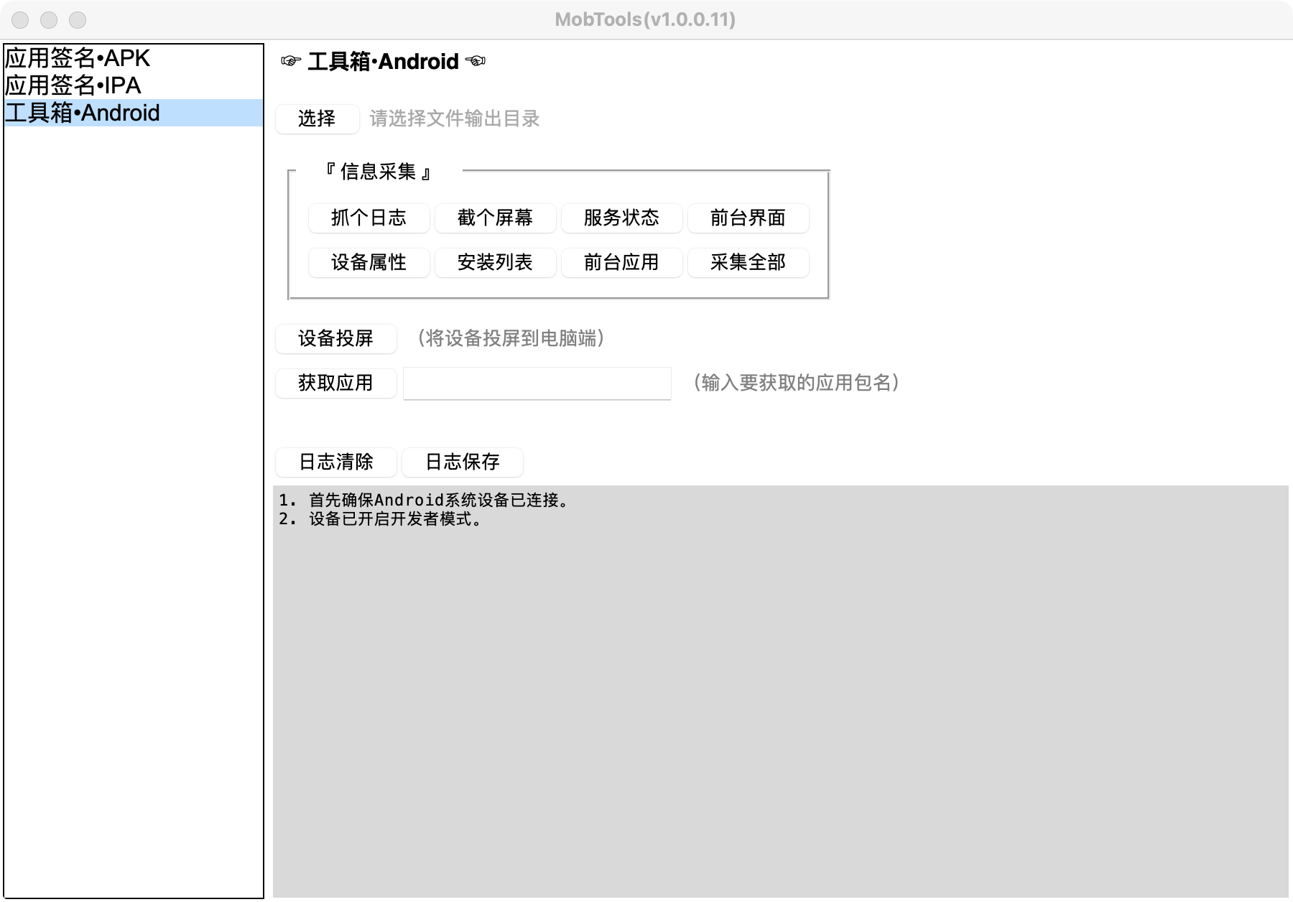This screenshot has height=902, width=1293.
Task: Click the 截个屏幕 screenshot button
Action: click(x=495, y=218)
